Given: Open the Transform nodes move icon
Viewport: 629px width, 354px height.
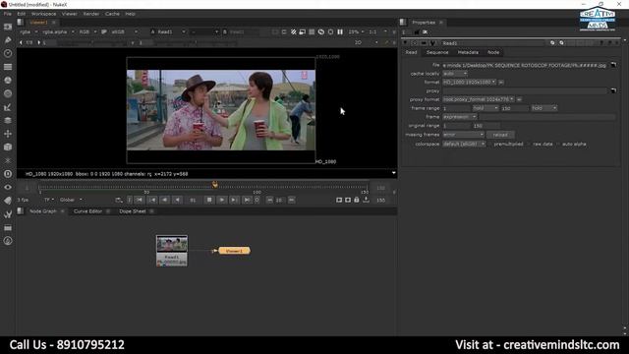Looking at the screenshot, I should click(x=8, y=134).
